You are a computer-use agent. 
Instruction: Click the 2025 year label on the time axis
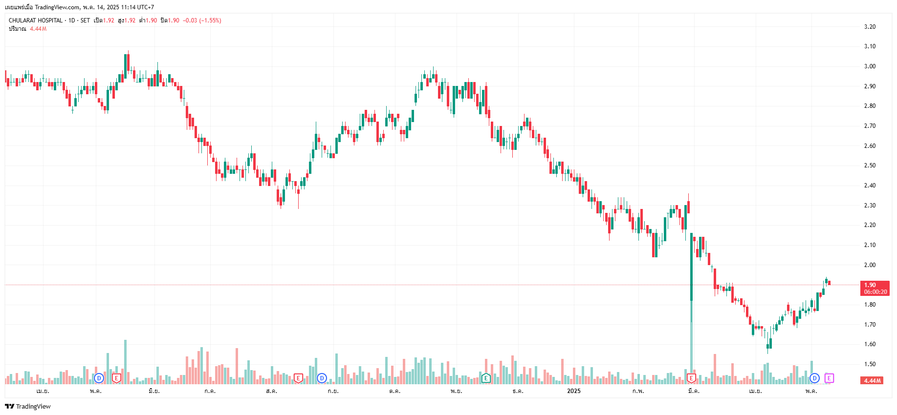pos(574,391)
